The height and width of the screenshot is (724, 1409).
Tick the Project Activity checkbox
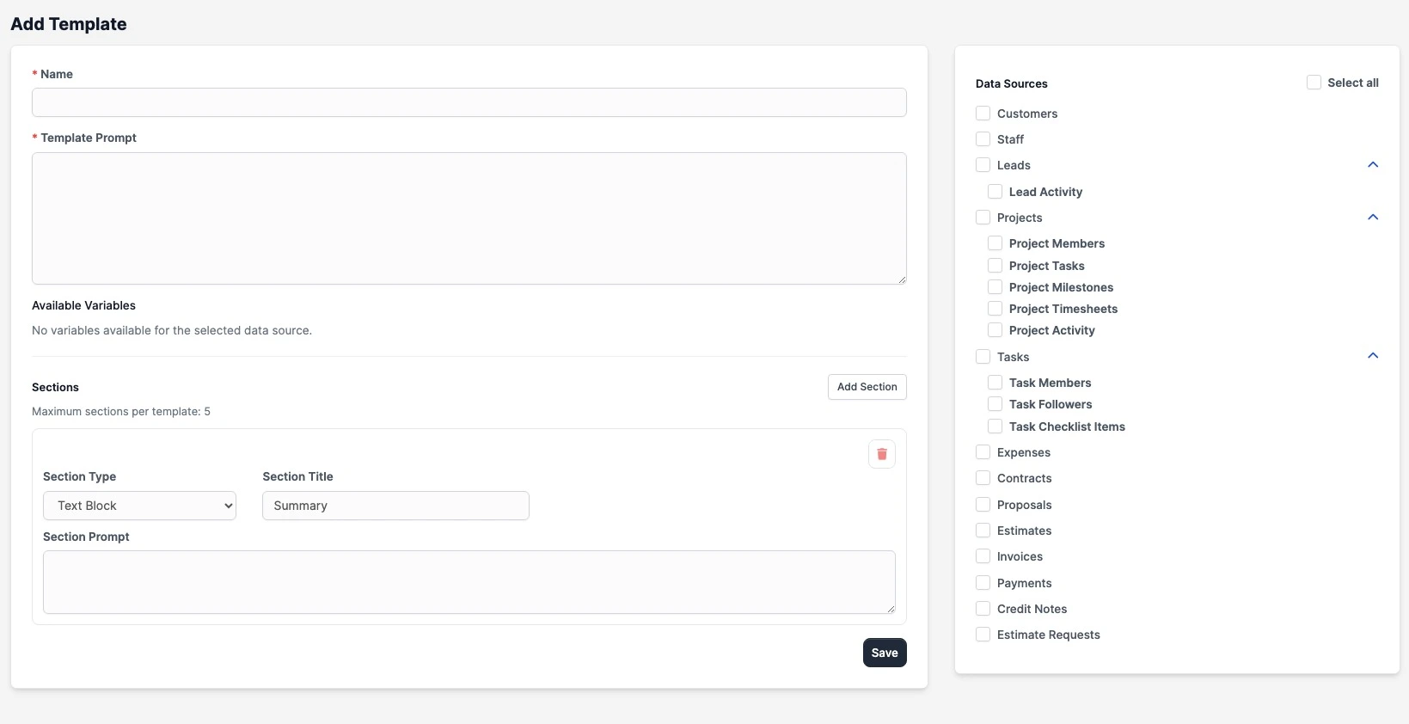pos(995,330)
